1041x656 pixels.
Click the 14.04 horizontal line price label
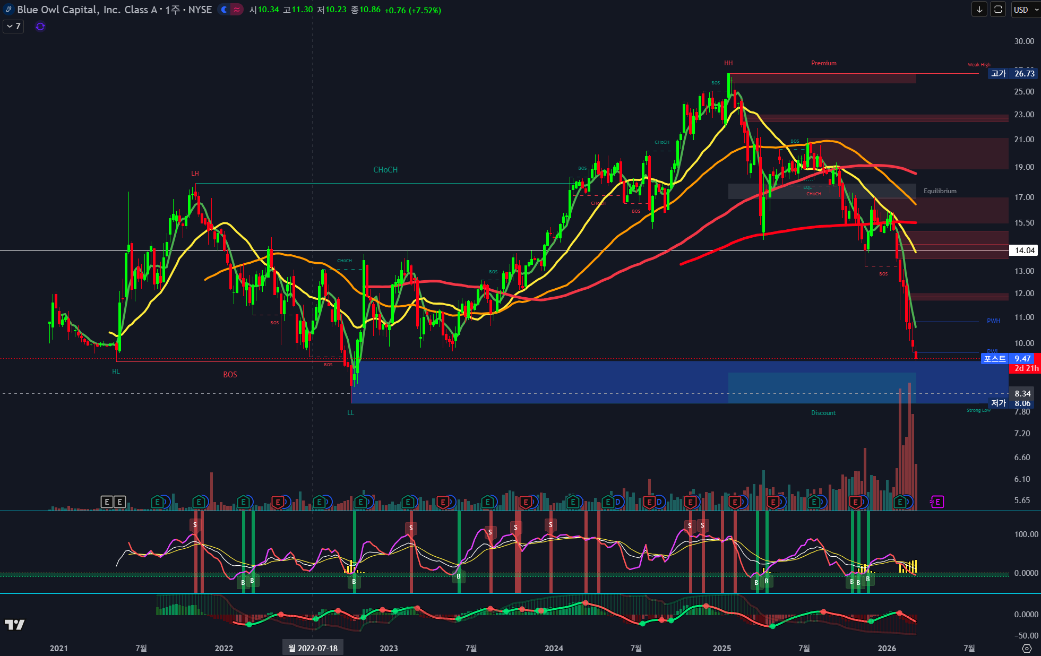click(x=1024, y=251)
